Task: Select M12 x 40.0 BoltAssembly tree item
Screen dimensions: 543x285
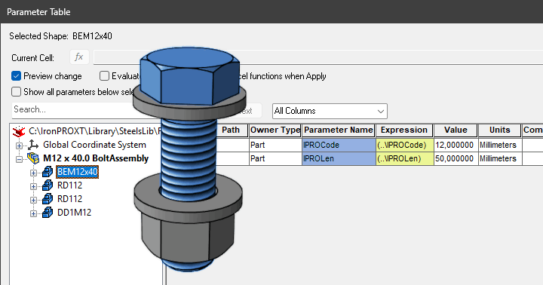Action: [96, 158]
